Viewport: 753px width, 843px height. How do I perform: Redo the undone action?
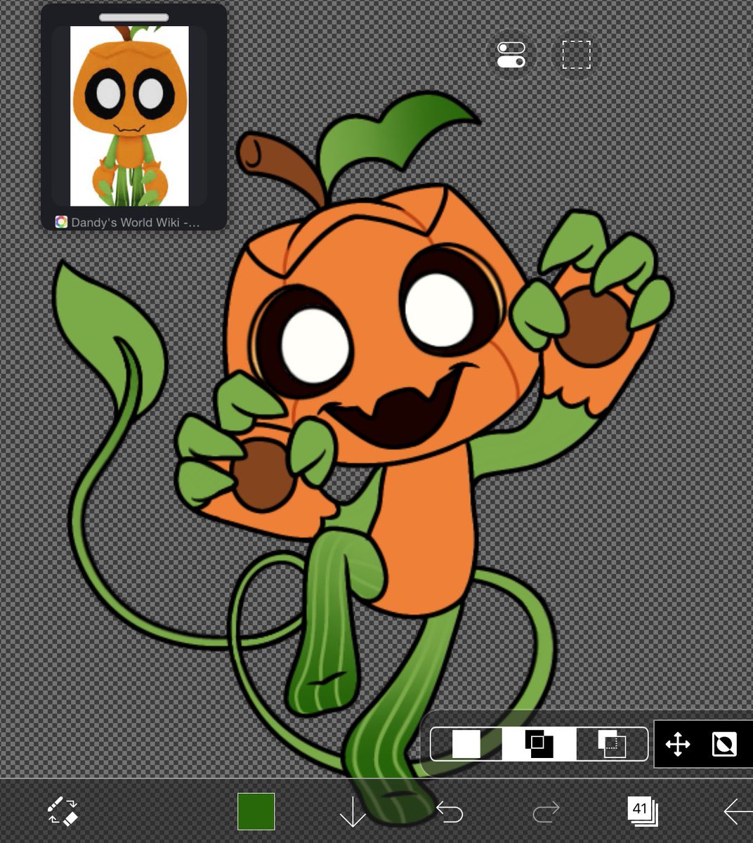point(546,812)
